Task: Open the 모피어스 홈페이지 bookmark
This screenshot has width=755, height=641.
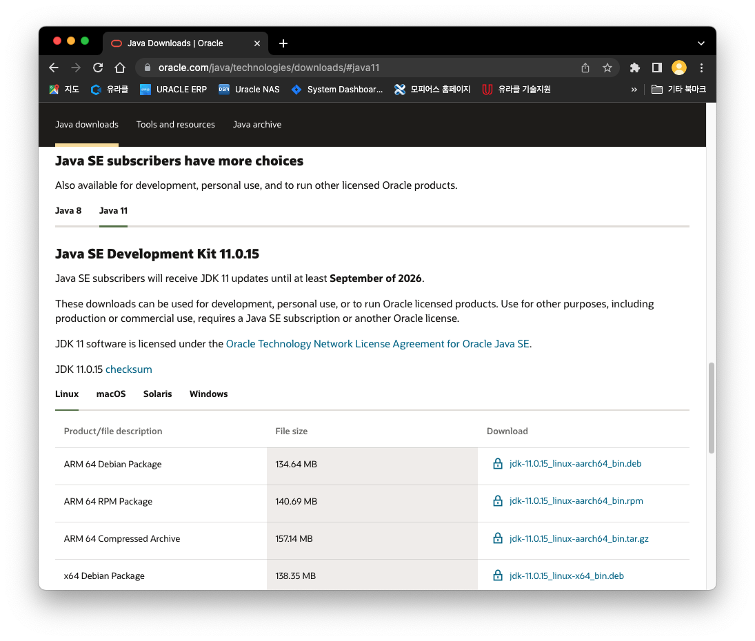Action: (432, 90)
